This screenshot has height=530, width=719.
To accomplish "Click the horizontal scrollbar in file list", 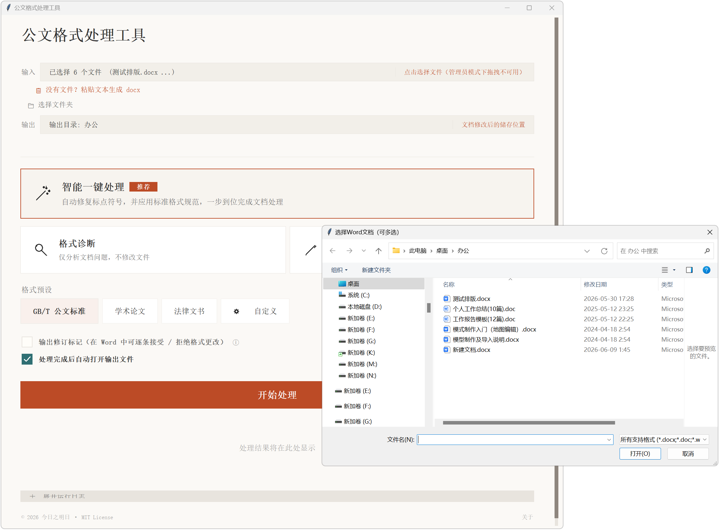I will click(528, 423).
